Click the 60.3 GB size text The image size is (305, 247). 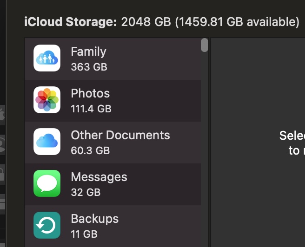(x=90, y=150)
